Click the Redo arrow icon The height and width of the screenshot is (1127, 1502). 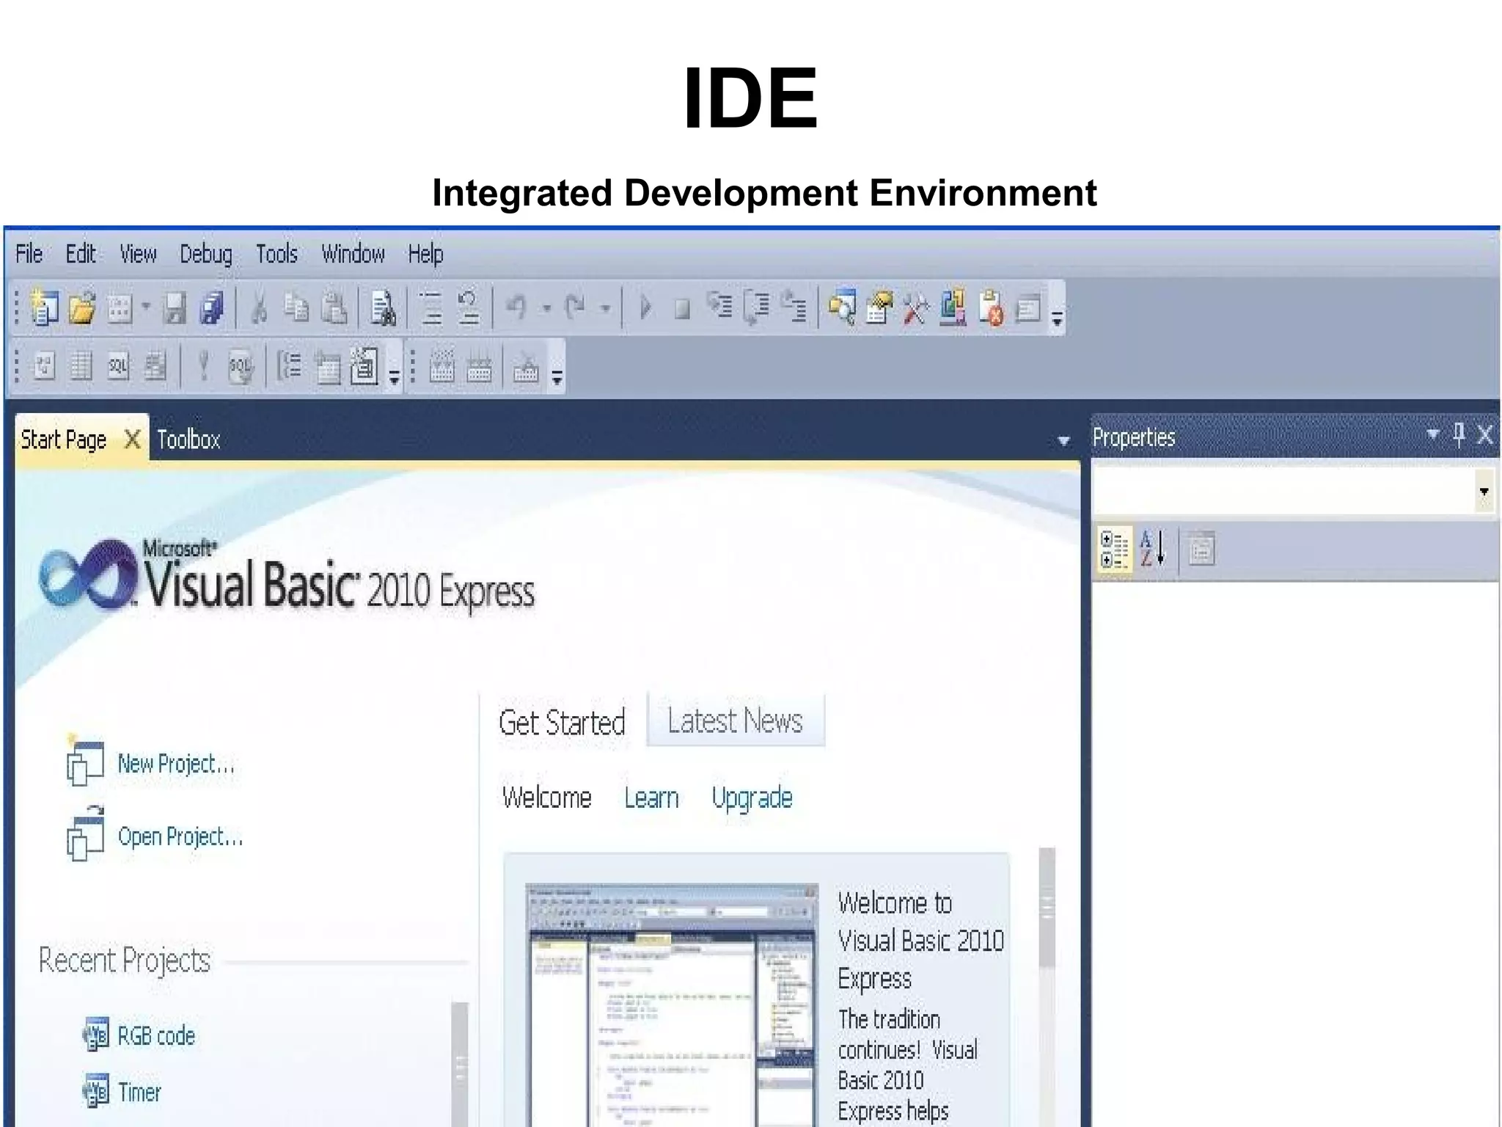pos(575,307)
